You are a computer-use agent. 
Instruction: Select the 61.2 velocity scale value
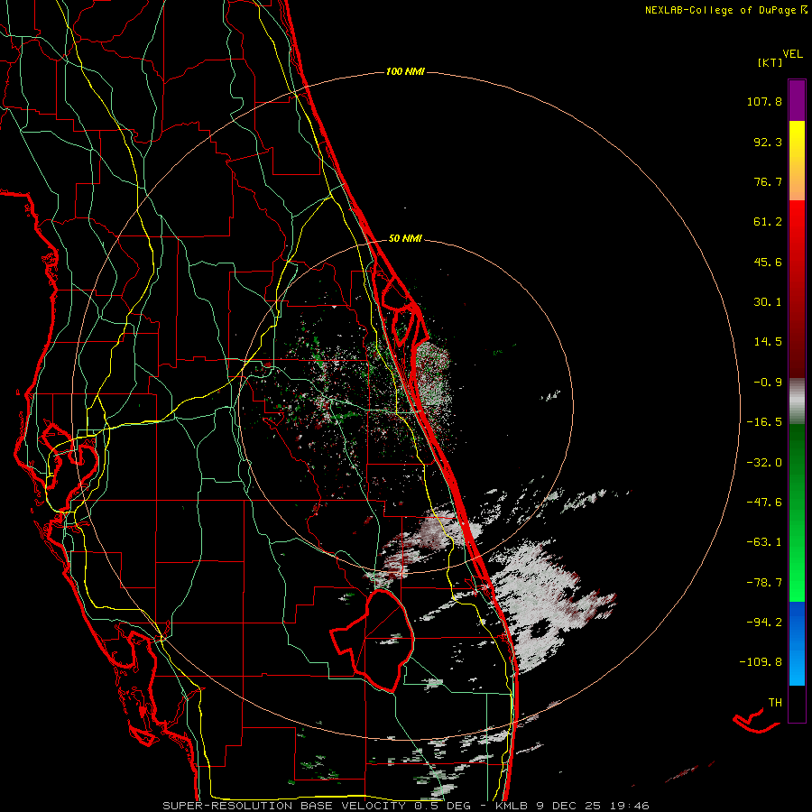pyautogui.click(x=768, y=222)
